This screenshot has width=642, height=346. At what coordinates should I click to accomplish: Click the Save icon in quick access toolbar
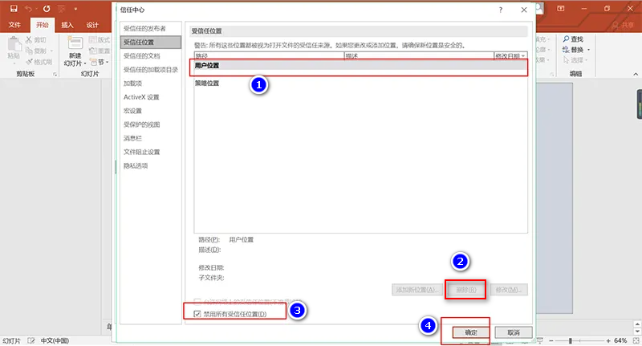(x=14, y=9)
